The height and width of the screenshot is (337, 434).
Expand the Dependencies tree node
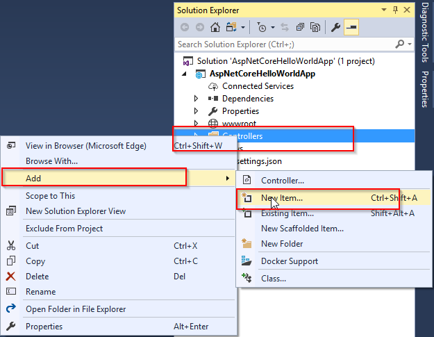[x=197, y=99]
